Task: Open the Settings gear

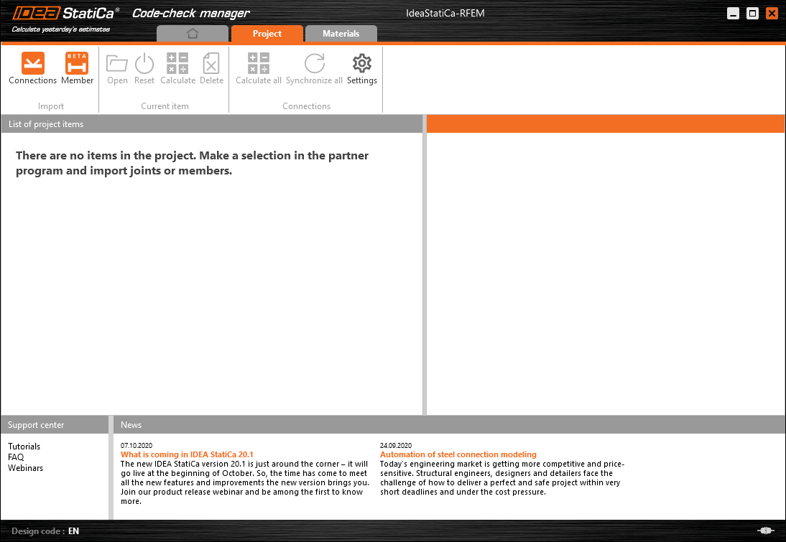Action: tap(362, 68)
